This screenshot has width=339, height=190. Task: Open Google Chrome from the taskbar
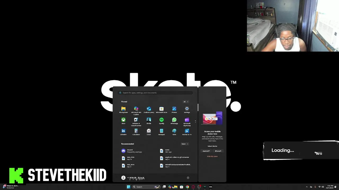click(187, 187)
